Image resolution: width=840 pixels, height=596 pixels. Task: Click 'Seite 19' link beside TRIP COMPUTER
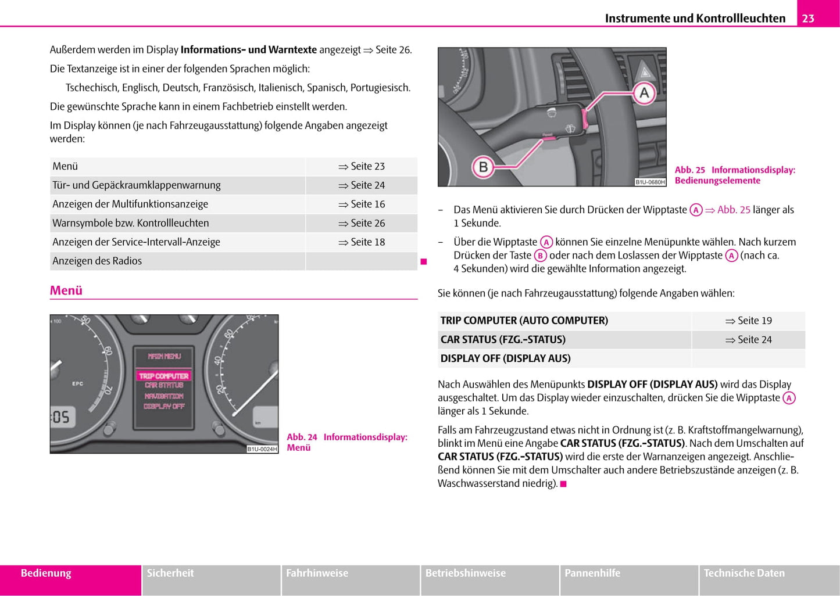[749, 321]
